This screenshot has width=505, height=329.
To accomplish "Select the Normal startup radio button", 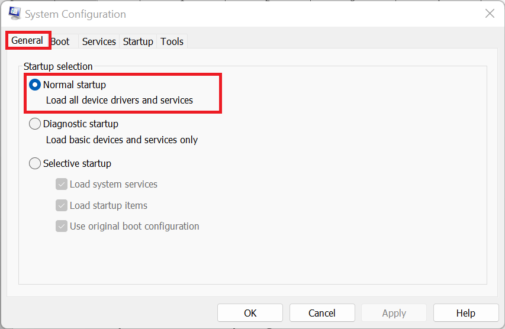I will [35, 85].
